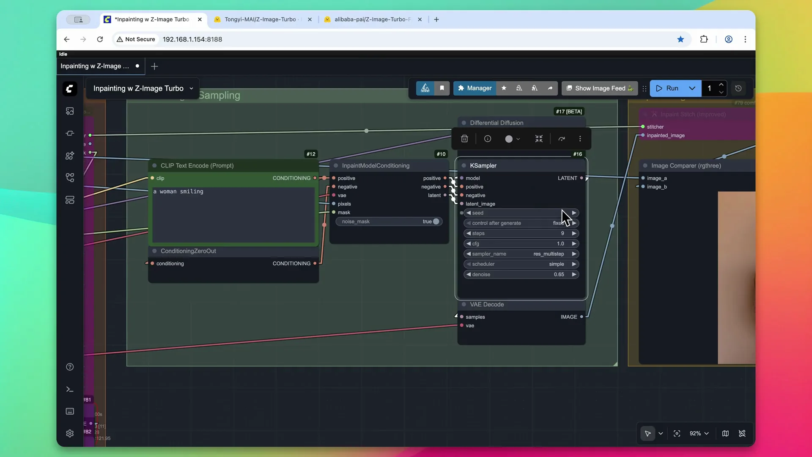This screenshot has height=457, width=812.
Task: Click the bypass node curved-arrow icon
Action: [562, 139]
